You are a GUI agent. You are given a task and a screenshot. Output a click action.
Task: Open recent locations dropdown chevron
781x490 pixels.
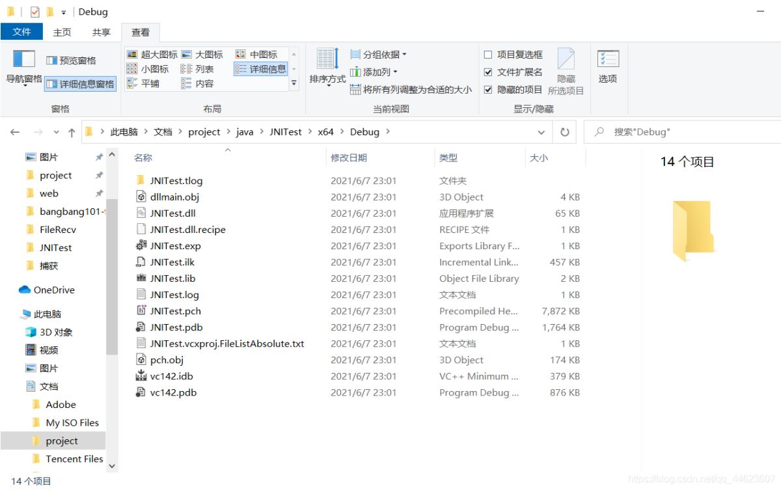click(x=56, y=132)
